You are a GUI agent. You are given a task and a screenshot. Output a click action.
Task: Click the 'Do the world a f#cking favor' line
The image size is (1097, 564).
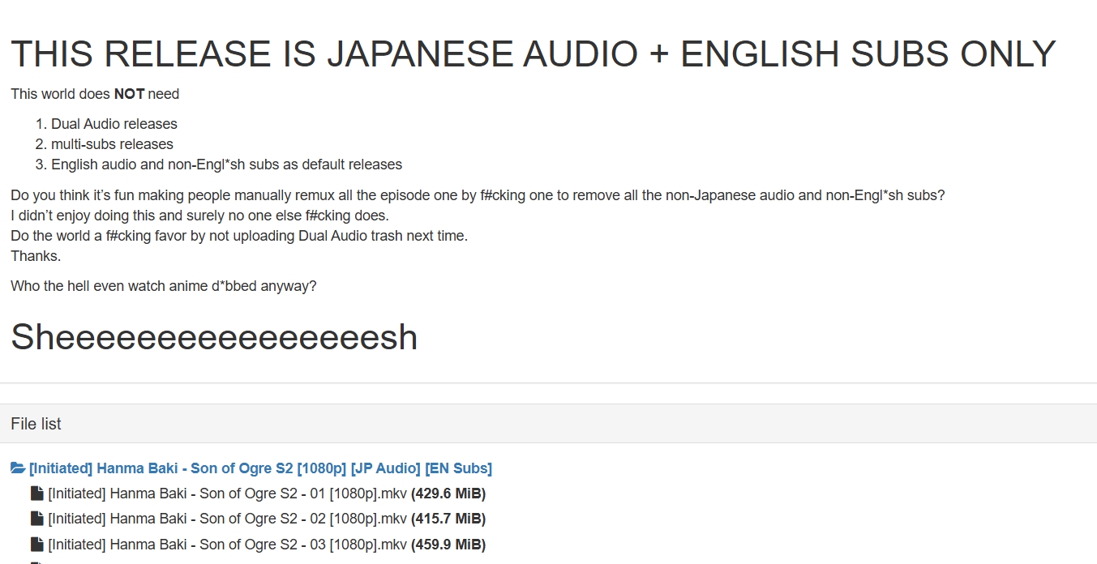pyautogui.click(x=239, y=236)
